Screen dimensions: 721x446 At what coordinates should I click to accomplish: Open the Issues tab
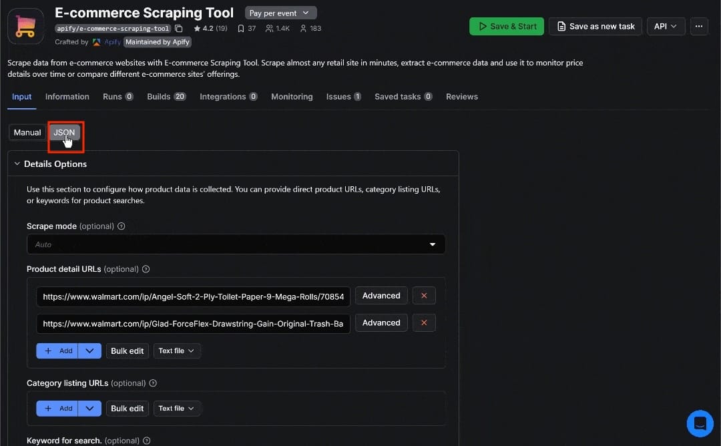pos(338,96)
